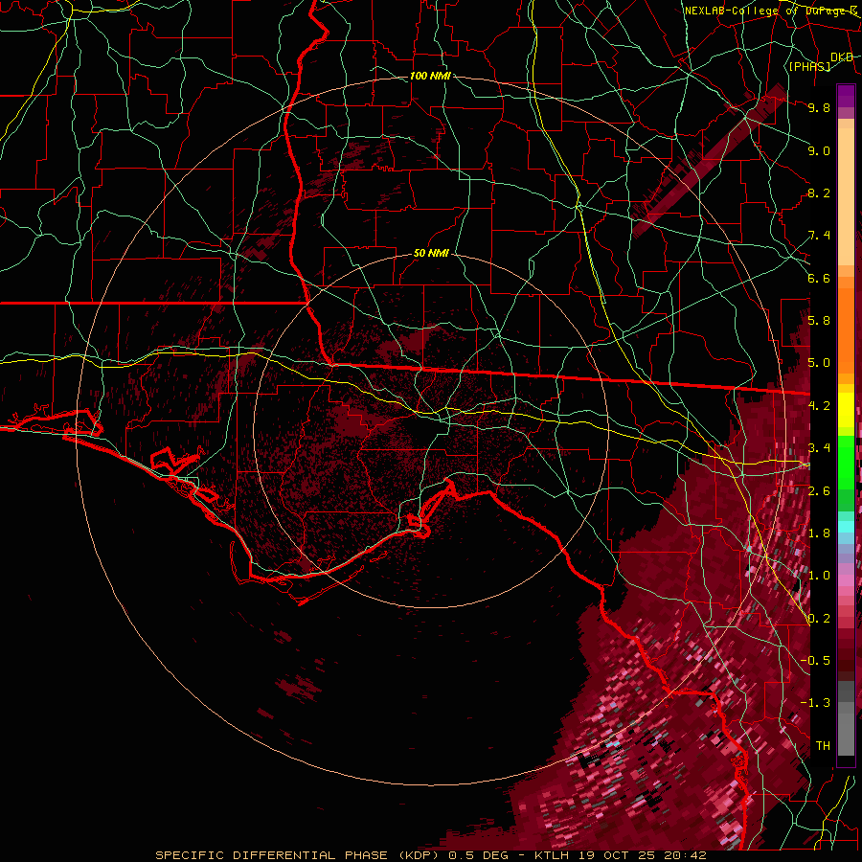This screenshot has height=862, width=862.
Task: Click the SPECIFIC DIFFERENTIAL PHASE caption text
Action: pyautogui.click(x=272, y=855)
